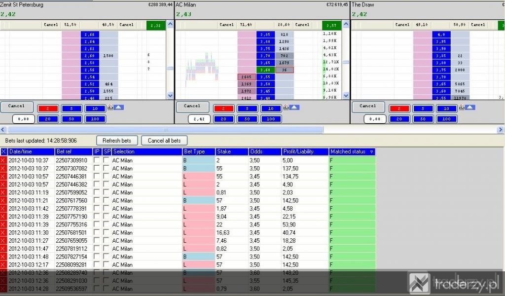Image resolution: width=505 pixels, height=296 pixels.
Task: Delete bet 22507599052 with its red X
Action: click(x=3, y=192)
